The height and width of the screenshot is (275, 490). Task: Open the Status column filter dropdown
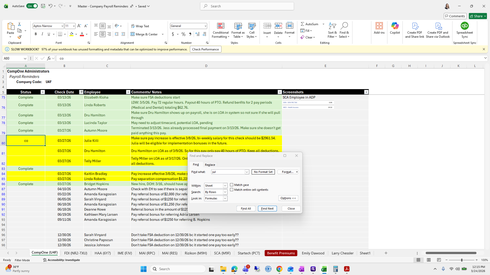[43, 92]
